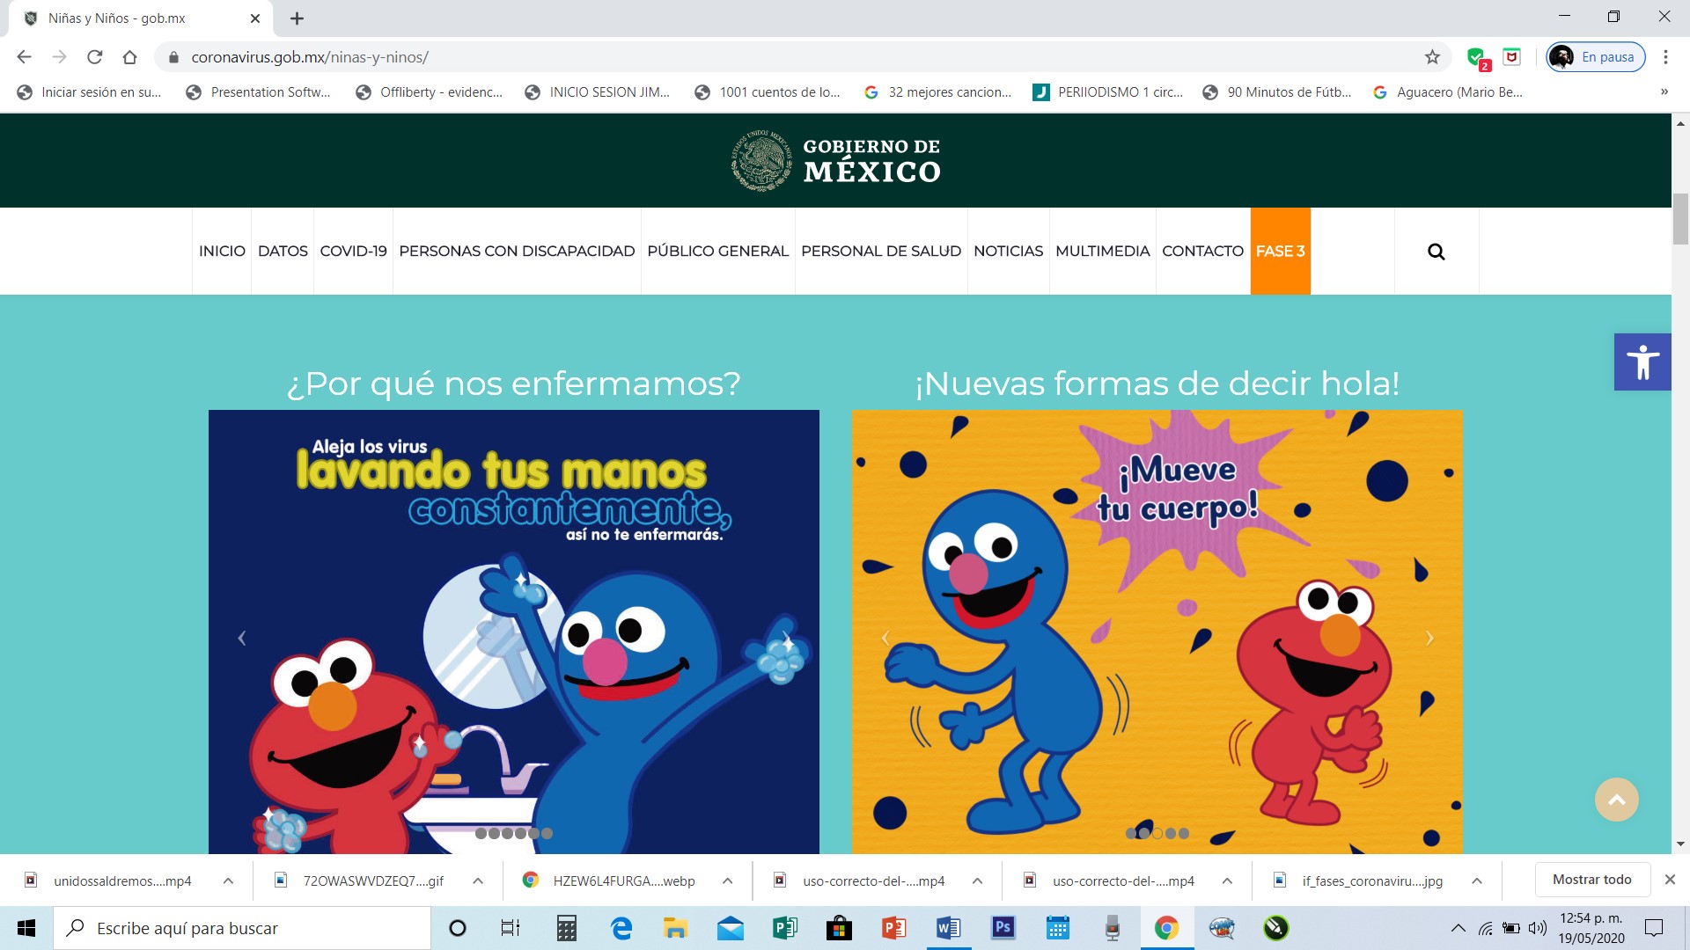The height and width of the screenshot is (950, 1690).
Task: Open the Chrome menu with three dots
Action: [x=1665, y=57]
